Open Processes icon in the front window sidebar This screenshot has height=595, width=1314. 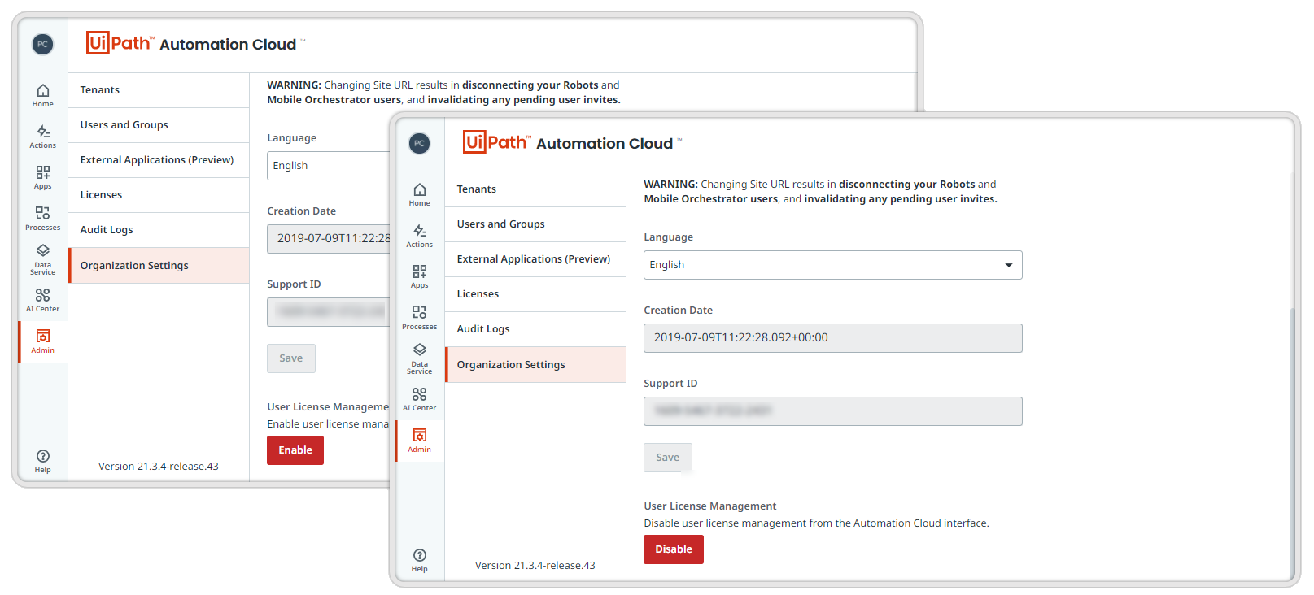(419, 317)
